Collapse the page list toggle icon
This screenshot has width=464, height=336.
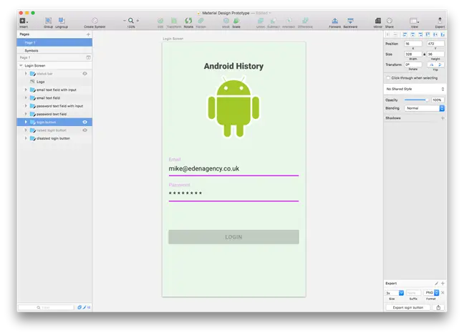pos(88,57)
